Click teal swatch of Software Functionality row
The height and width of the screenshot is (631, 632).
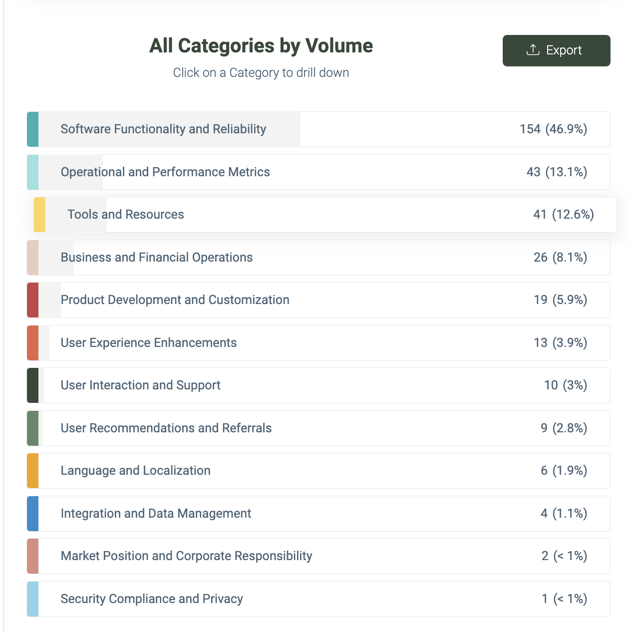pyautogui.click(x=32, y=129)
